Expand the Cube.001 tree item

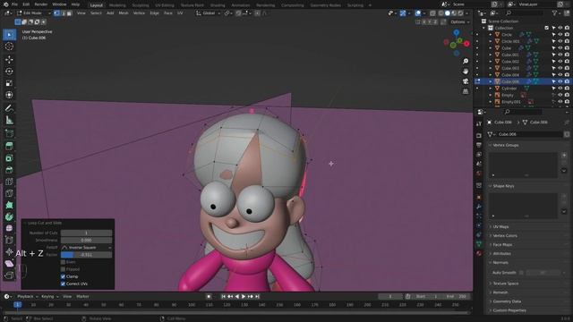coord(491,55)
